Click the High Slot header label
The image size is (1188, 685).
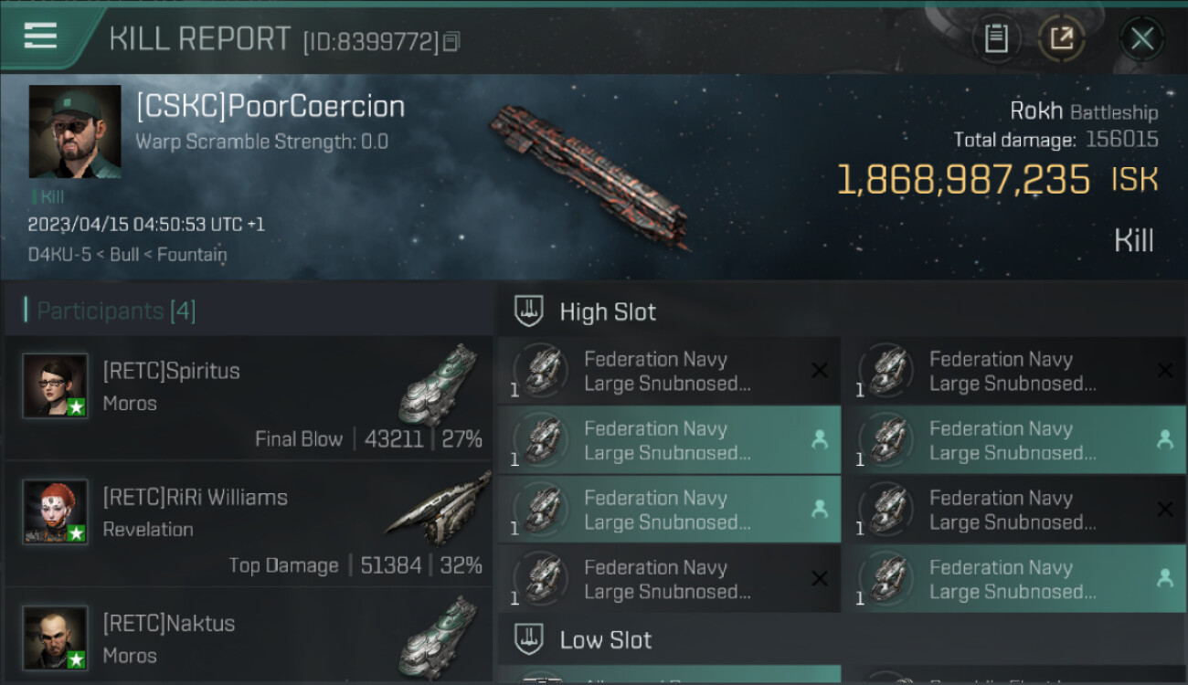608,311
